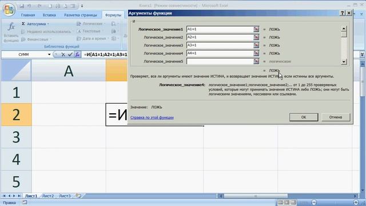Click more functions icon beside Дата и время
Image resolution: width=366 pixels, height=206 pixels.
point(114,38)
